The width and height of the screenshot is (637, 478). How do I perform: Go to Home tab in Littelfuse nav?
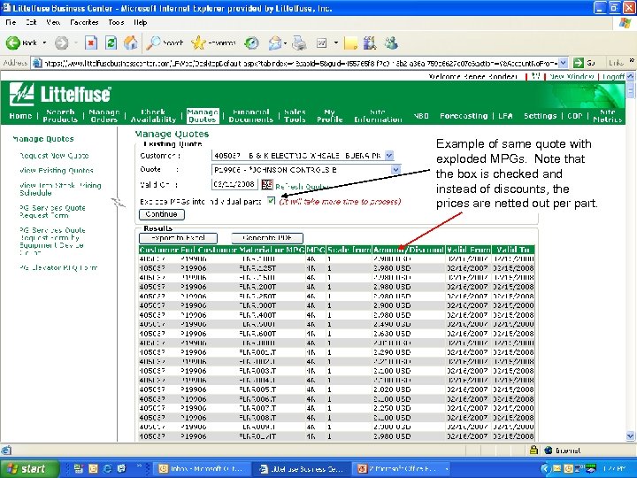pos(20,116)
